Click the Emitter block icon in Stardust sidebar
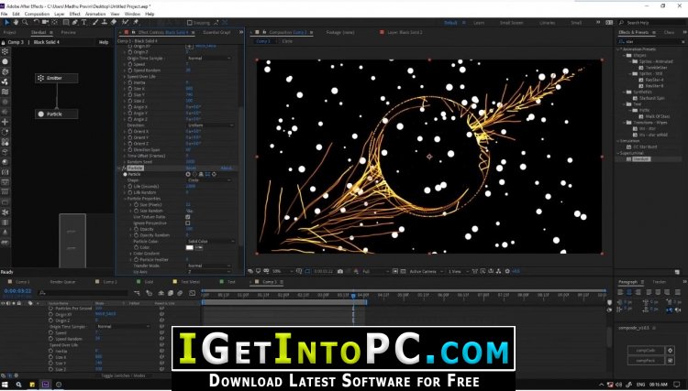The height and width of the screenshot is (391, 688). tap(5, 51)
